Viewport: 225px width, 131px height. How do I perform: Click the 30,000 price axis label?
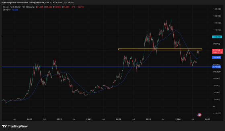(x=217, y=86)
